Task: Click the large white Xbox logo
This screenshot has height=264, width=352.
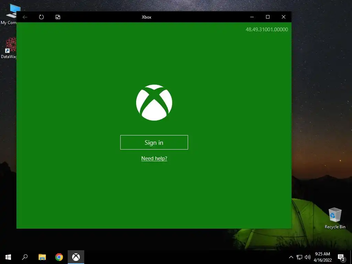Action: point(154,102)
